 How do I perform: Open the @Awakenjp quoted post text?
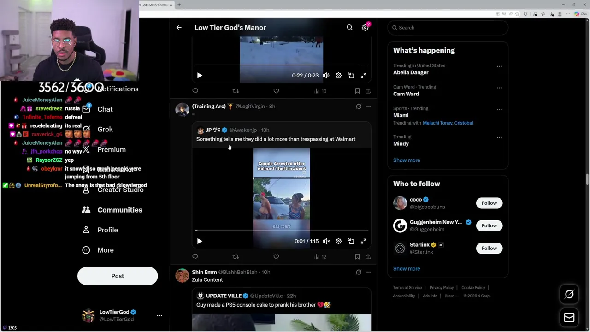(x=276, y=139)
